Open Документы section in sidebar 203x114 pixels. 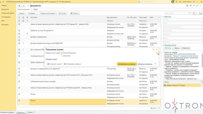(5, 9)
